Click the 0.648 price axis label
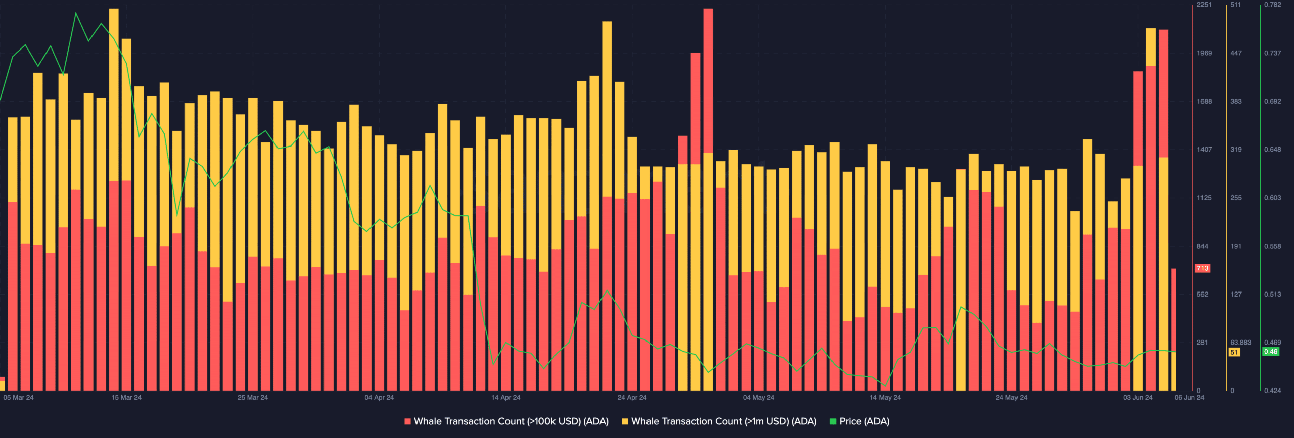This screenshot has width=1294, height=438. click(x=1273, y=150)
